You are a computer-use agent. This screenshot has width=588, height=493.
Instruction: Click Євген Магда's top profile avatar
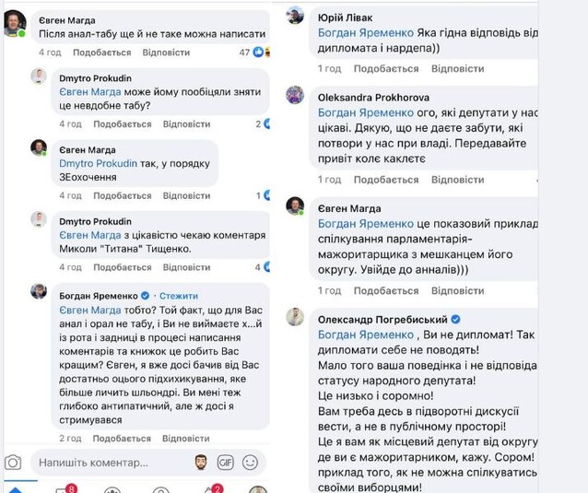(14, 22)
